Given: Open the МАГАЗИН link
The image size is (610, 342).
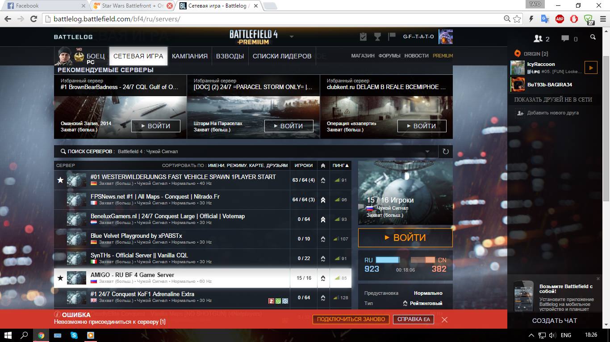Looking at the screenshot, I should [x=363, y=56].
